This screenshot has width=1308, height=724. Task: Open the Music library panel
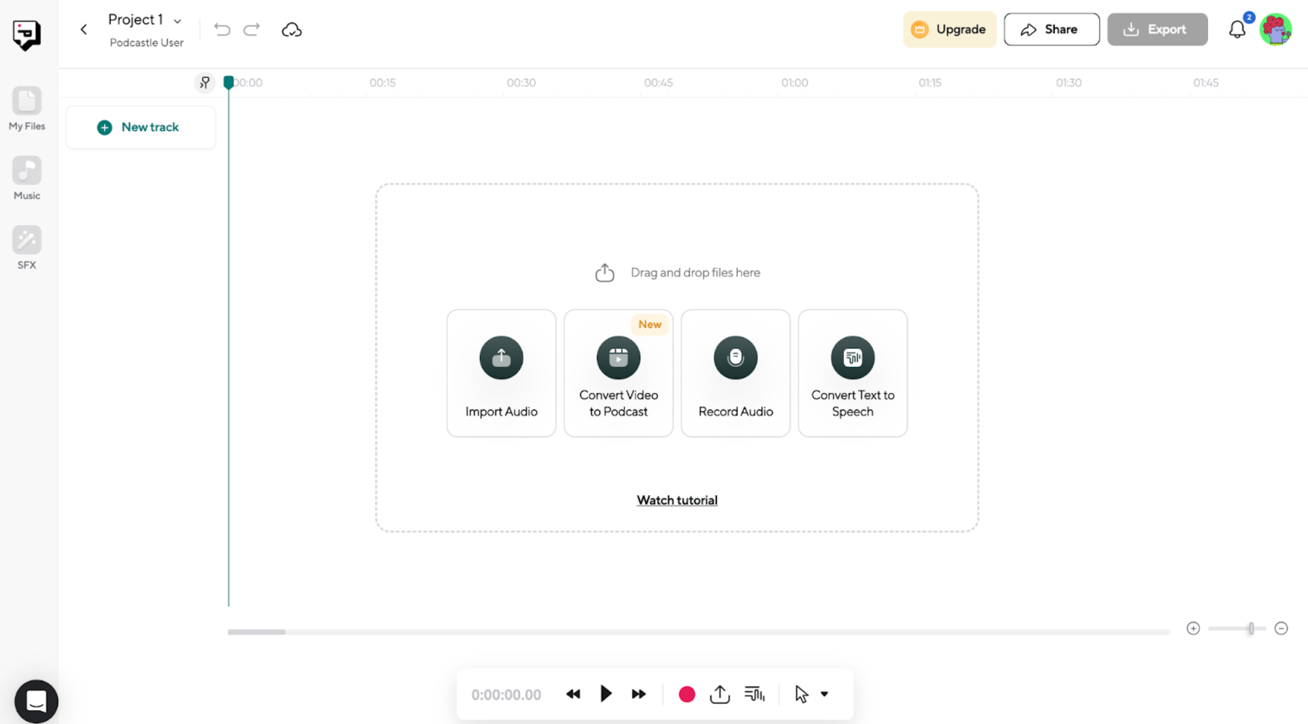pos(26,178)
